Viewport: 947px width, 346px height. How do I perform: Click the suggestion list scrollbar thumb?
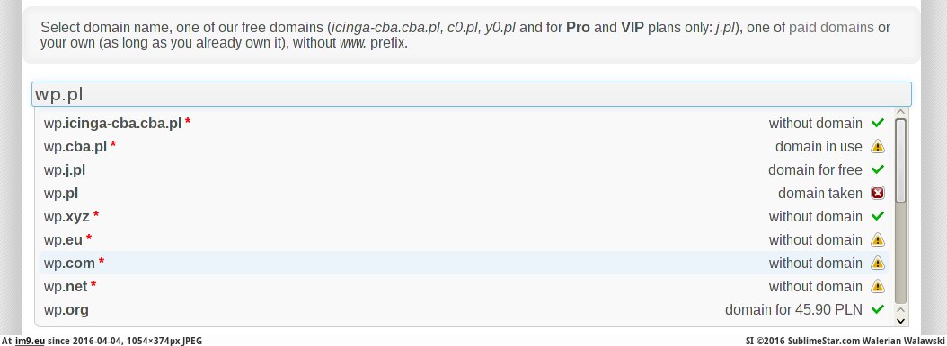[900, 160]
